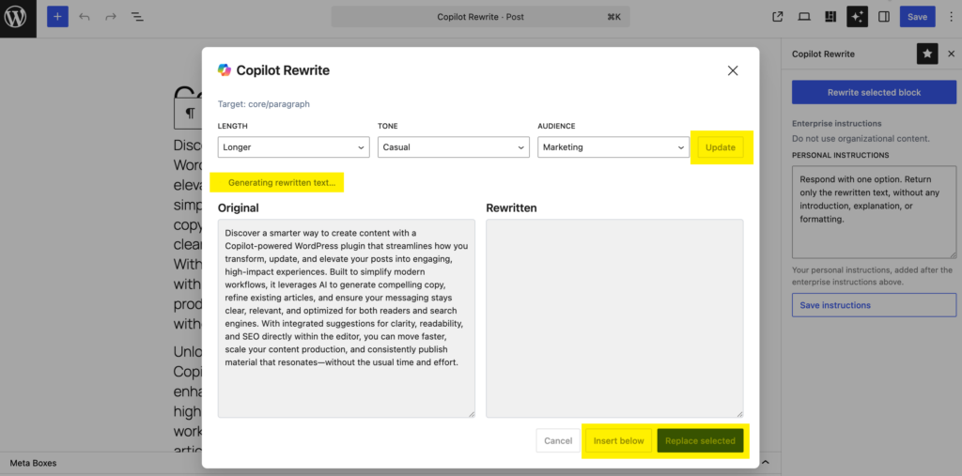
Task: Open the editor options three-dot menu
Action: tap(951, 17)
